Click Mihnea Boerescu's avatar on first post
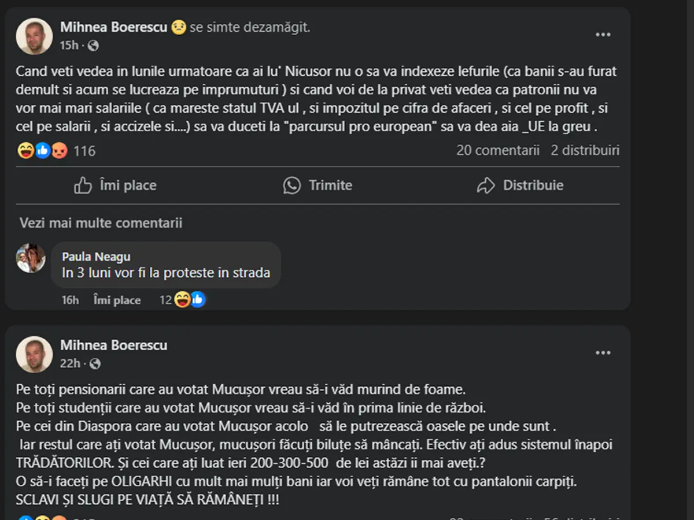This screenshot has width=694, height=520. pos(34,36)
